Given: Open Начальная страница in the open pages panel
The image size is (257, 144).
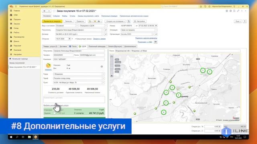Looking at the screenshot, I should point(20,59).
